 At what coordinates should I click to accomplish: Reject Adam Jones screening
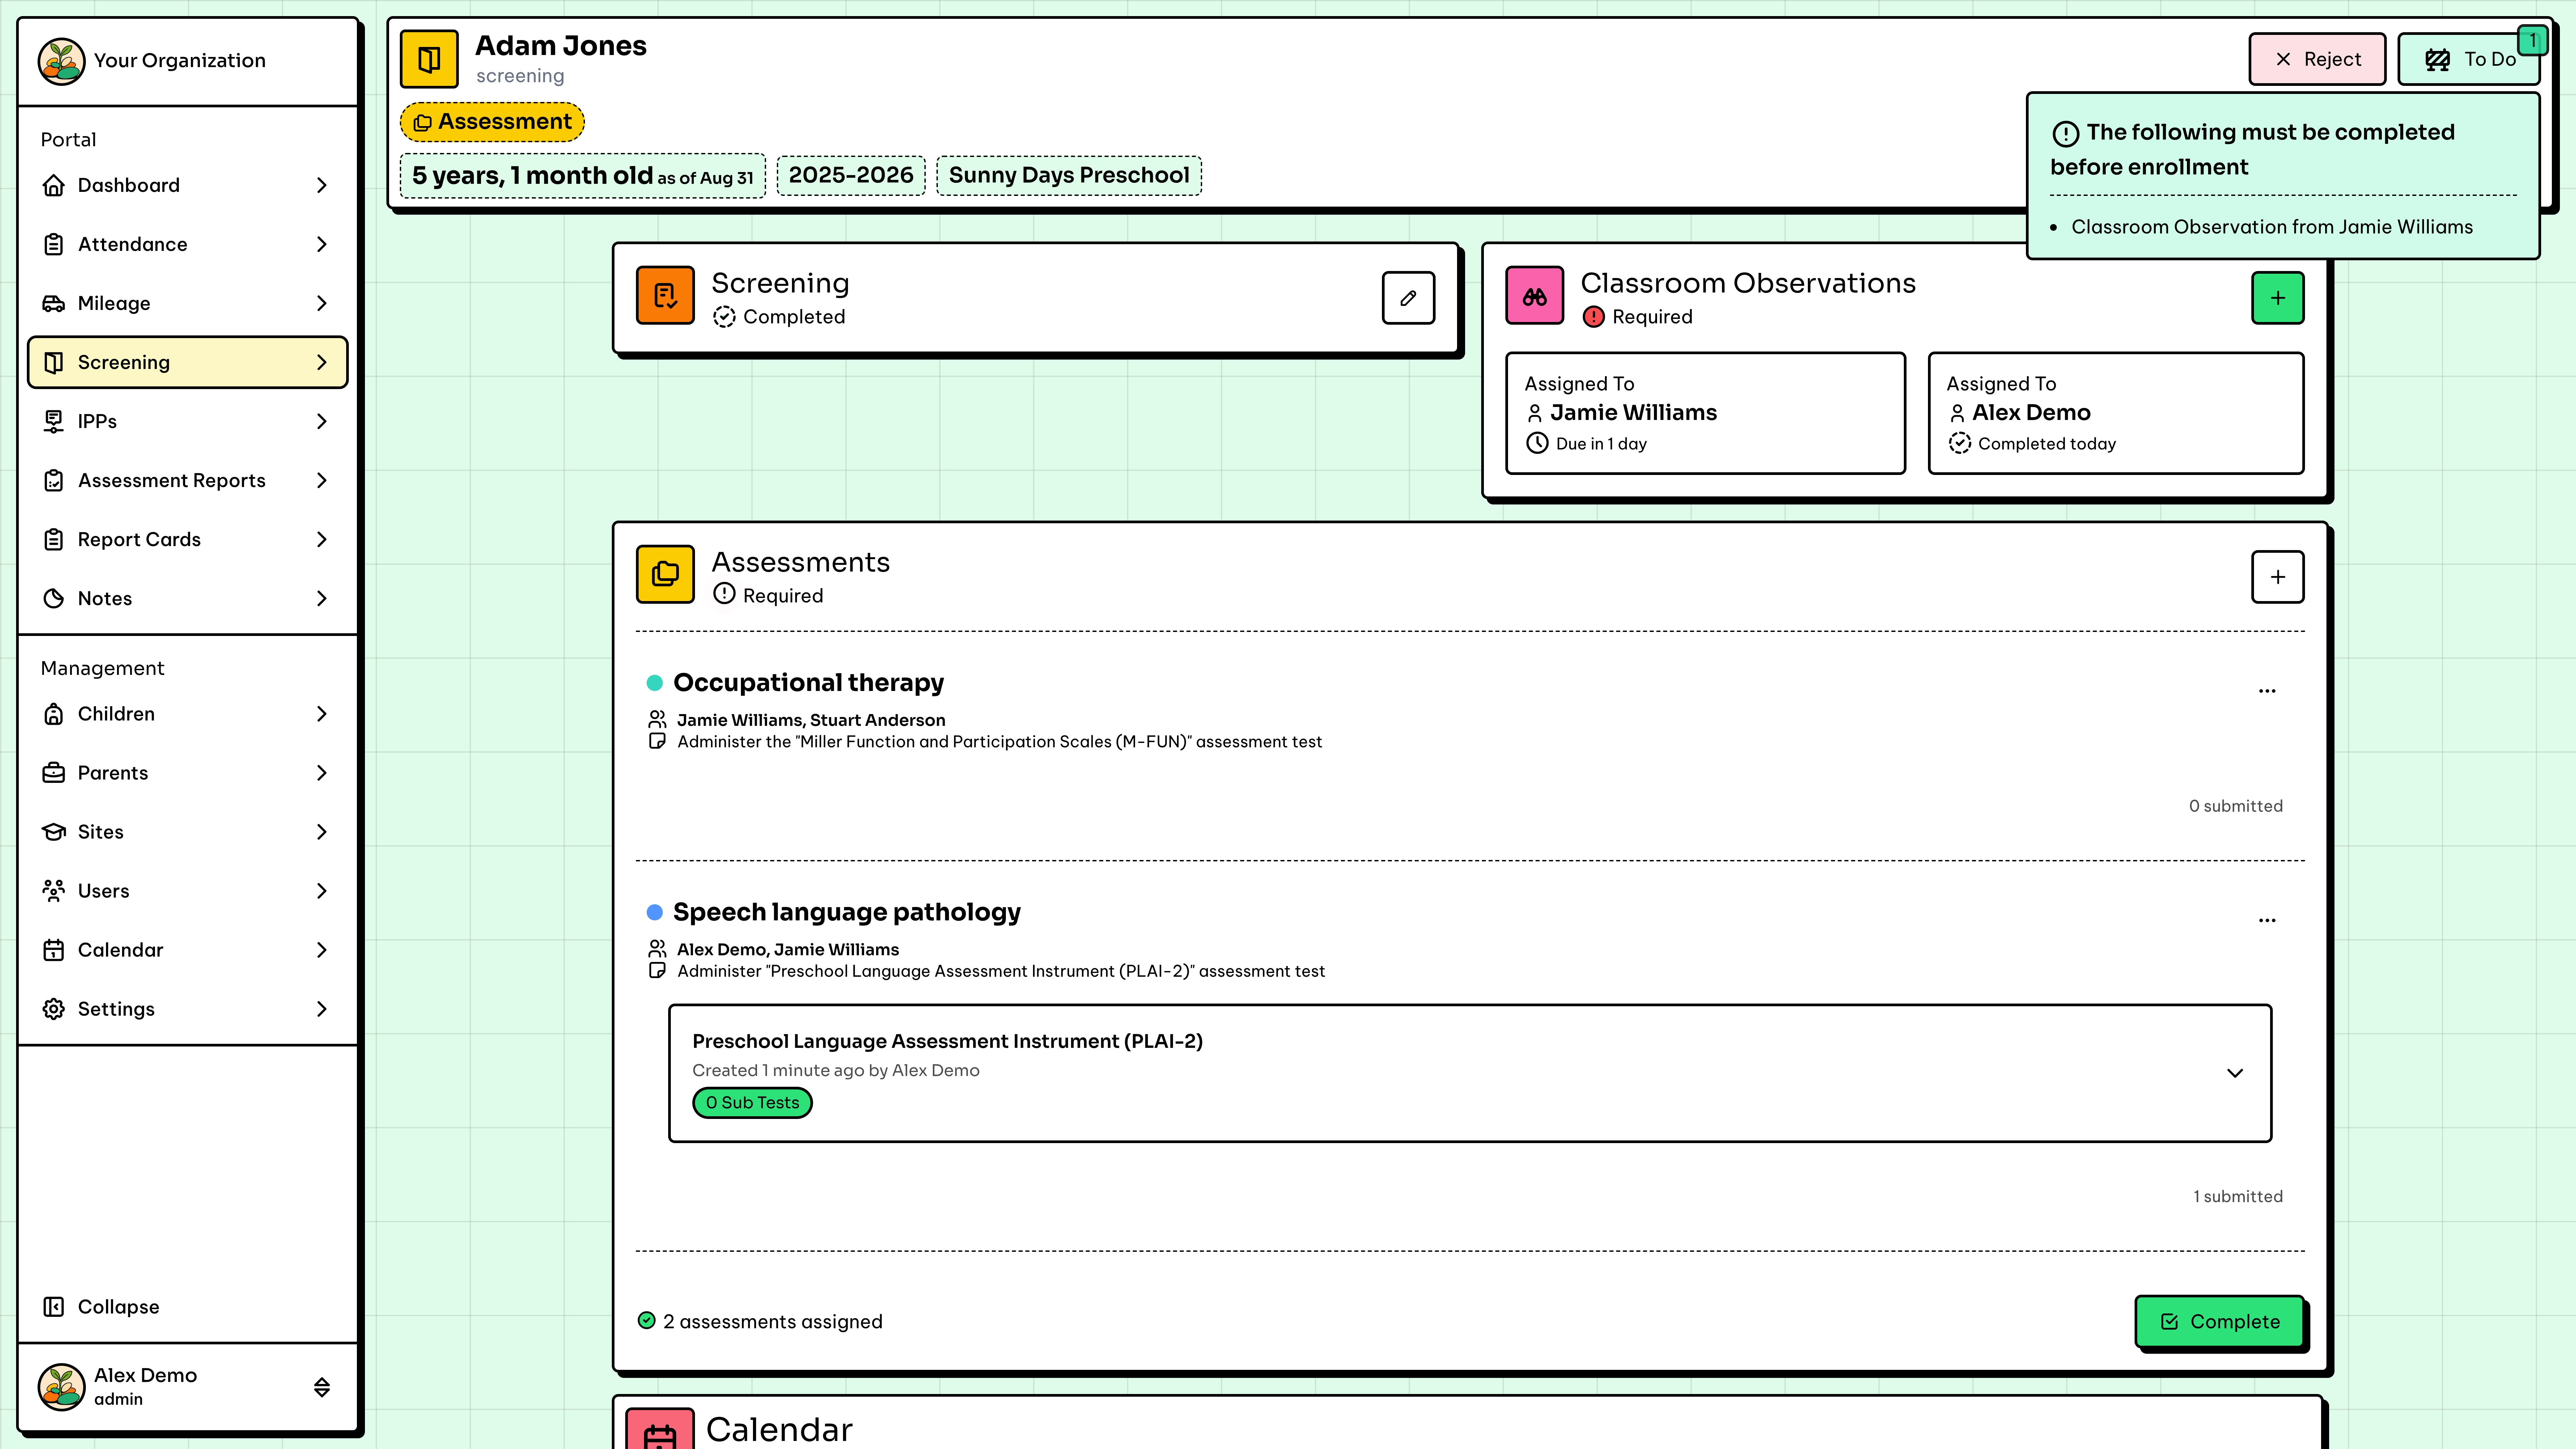pyautogui.click(x=2317, y=59)
